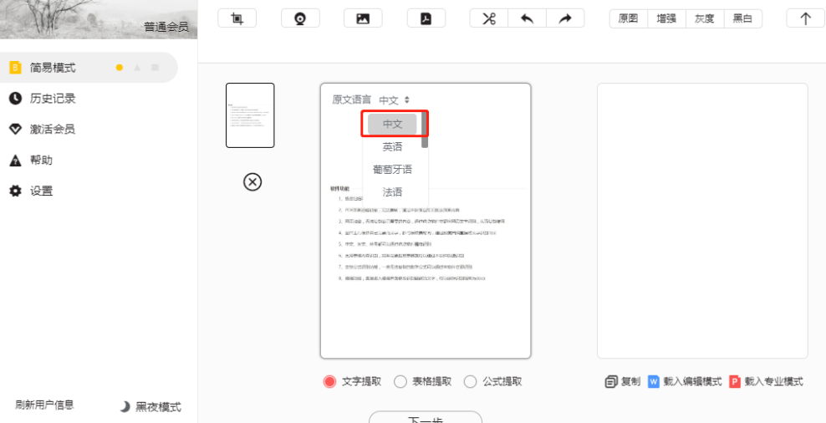
Task: Choose 葡萄牙语 in the language list
Action: coord(392,170)
